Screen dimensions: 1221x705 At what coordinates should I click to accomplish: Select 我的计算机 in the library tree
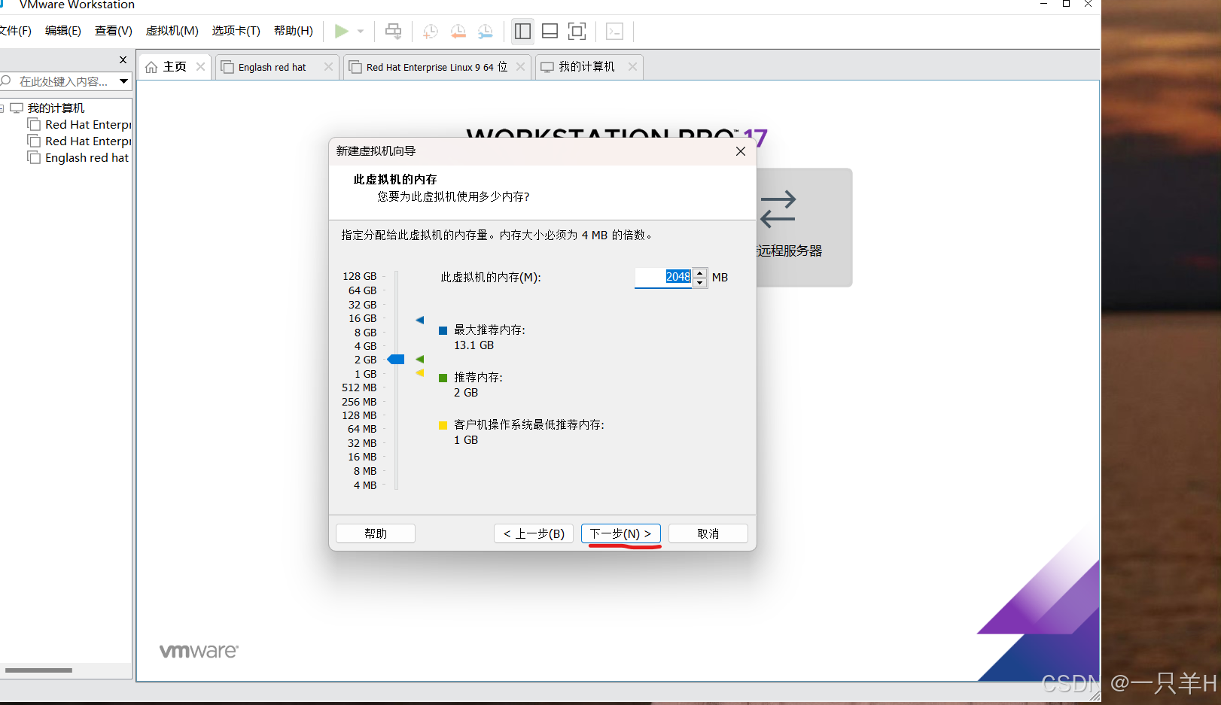tap(56, 108)
